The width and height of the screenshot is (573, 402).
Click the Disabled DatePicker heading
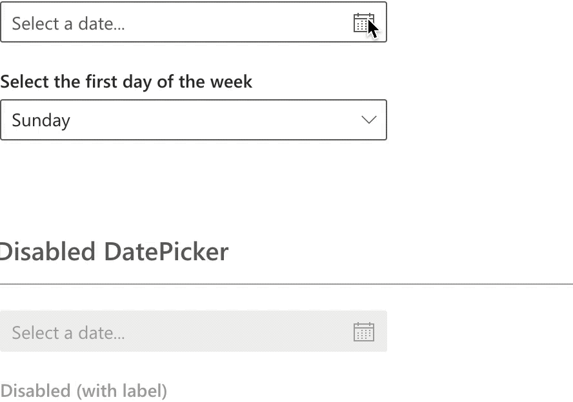pyautogui.click(x=114, y=252)
